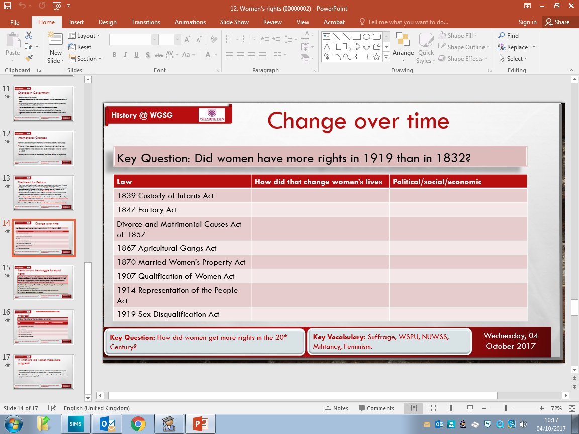The width and height of the screenshot is (579, 434).
Task: Click the Find button
Action: coord(509,36)
